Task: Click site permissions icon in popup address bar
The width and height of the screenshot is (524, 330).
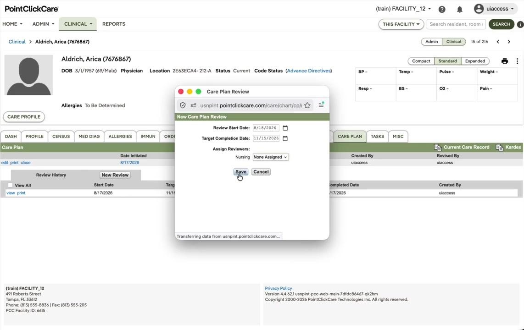Action: (x=193, y=105)
